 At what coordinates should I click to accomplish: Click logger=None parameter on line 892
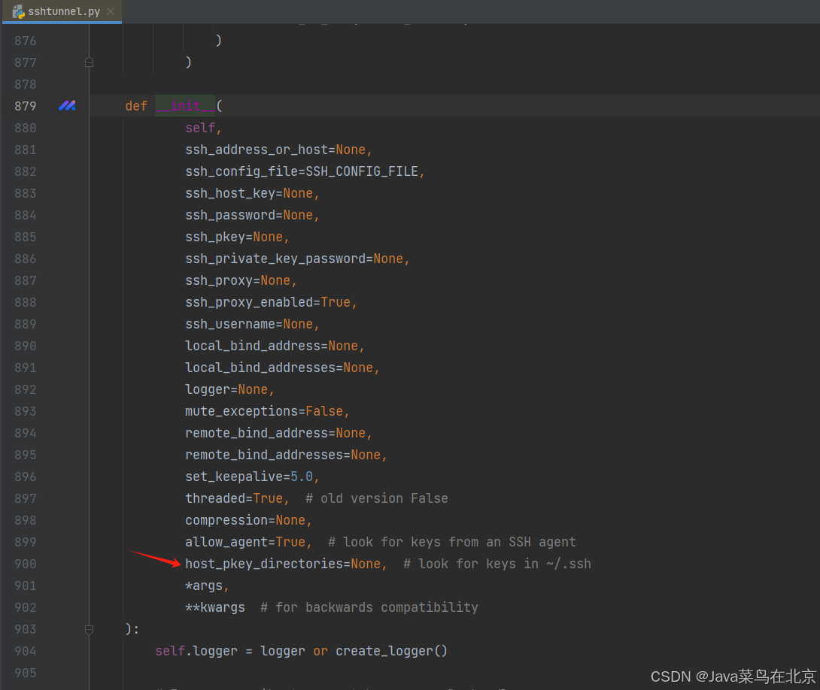[x=227, y=389]
